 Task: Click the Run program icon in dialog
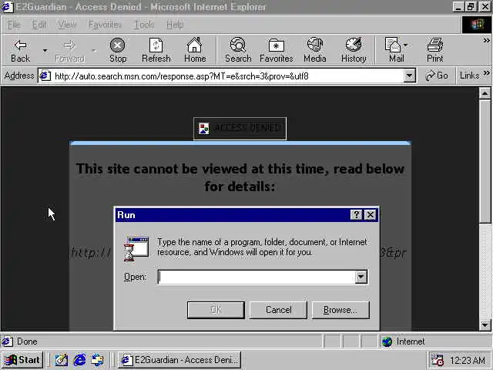tap(136, 249)
